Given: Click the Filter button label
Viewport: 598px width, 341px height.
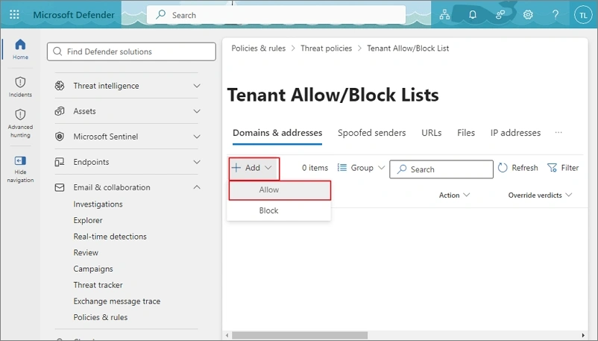Looking at the screenshot, I should pos(570,168).
